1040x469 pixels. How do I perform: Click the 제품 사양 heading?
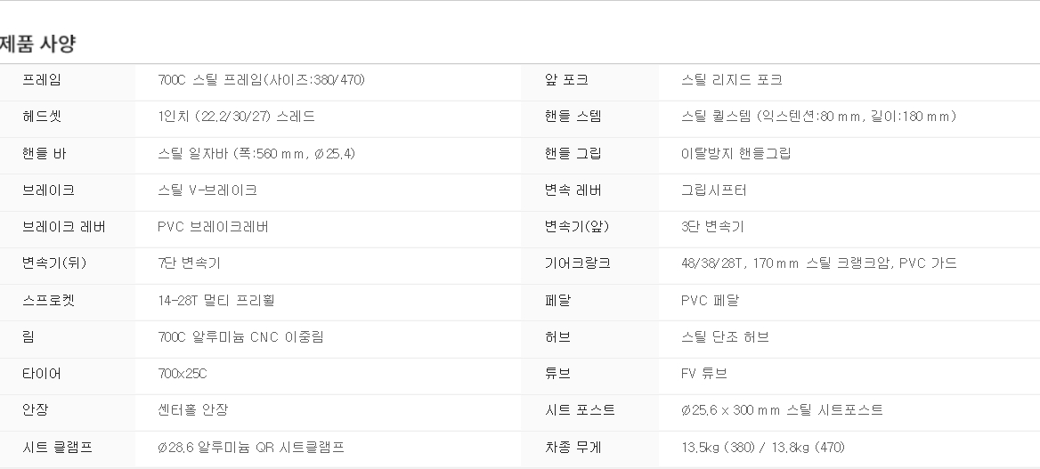(37, 44)
